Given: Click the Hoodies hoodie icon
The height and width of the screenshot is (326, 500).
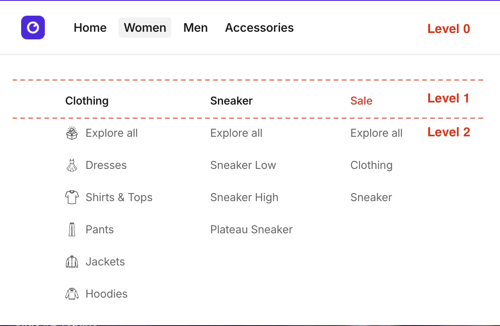Looking at the screenshot, I should point(72,294).
